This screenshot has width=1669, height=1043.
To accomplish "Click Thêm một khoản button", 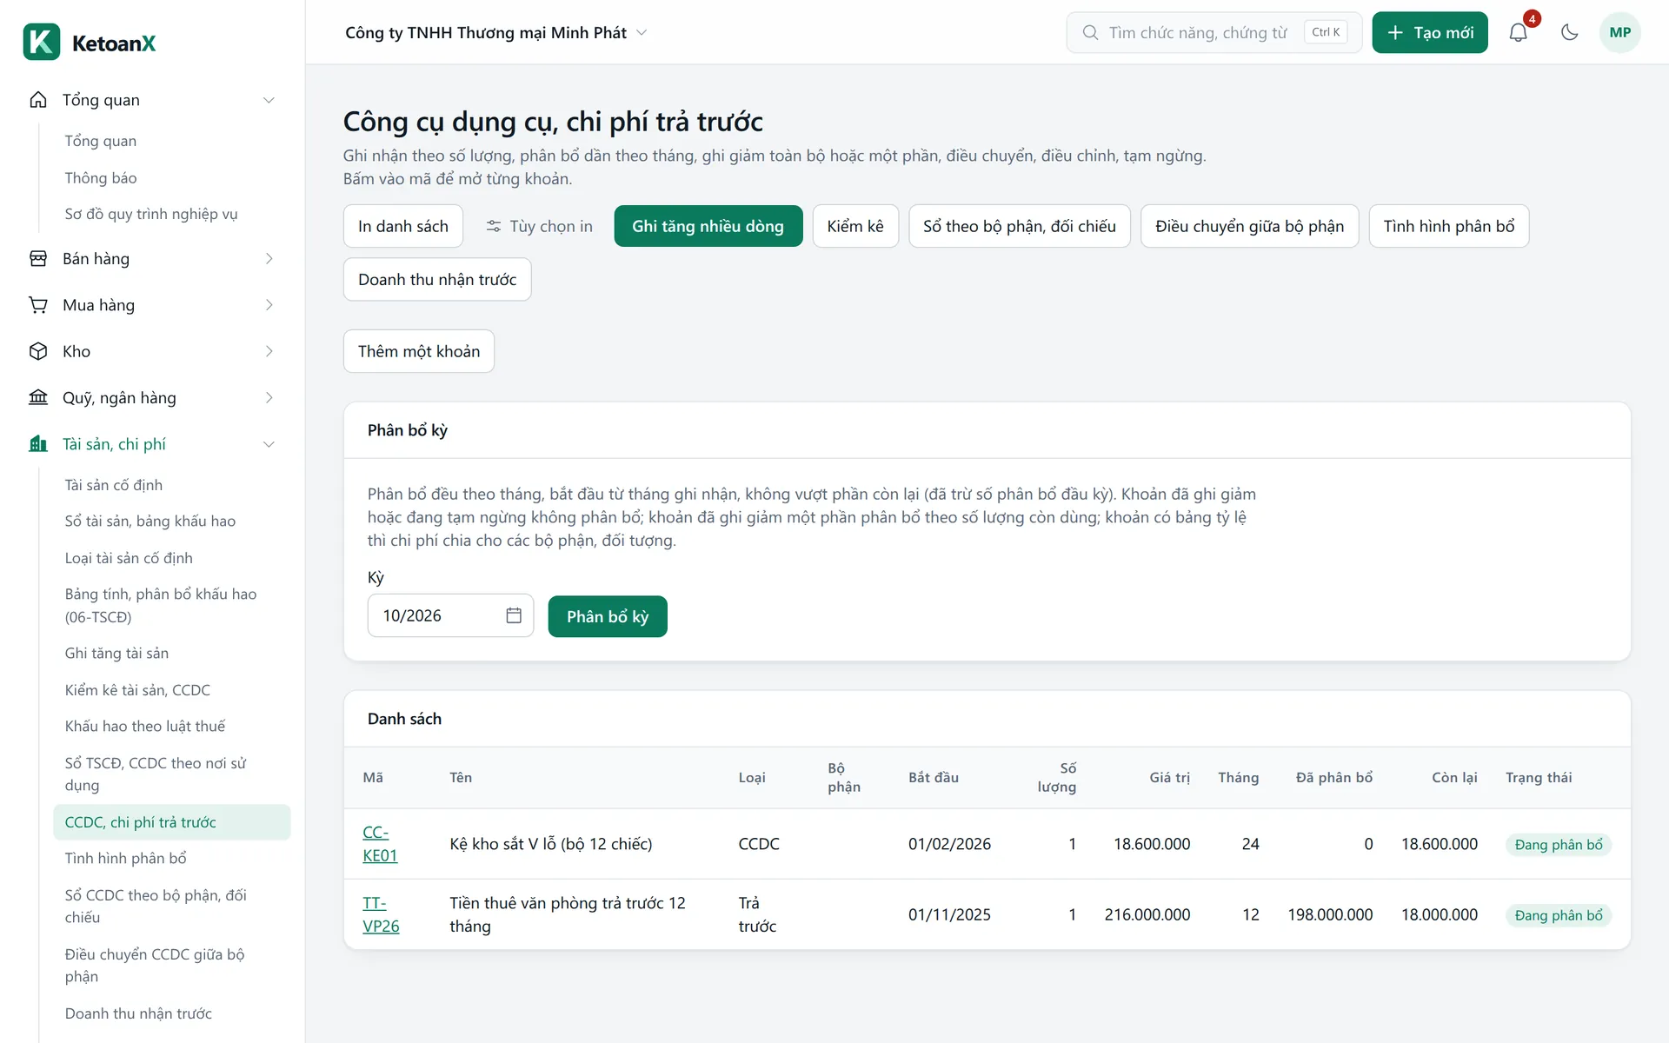I will click(419, 351).
